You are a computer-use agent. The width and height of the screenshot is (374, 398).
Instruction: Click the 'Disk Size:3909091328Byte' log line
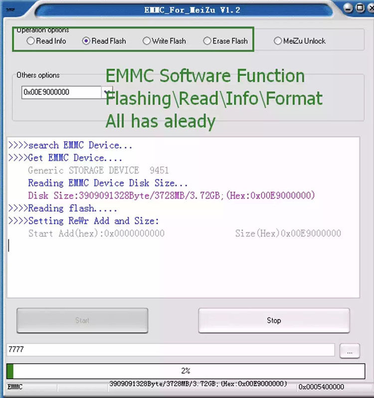(172, 196)
